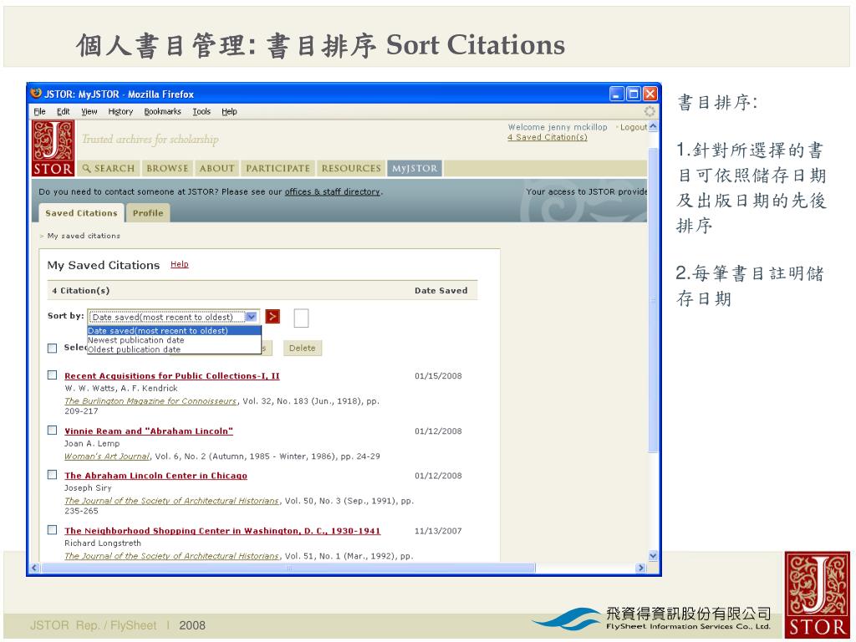The image size is (856, 642).
Task: Click the author line W. W. Watts, A. F. Kendrick
Action: pos(121,388)
